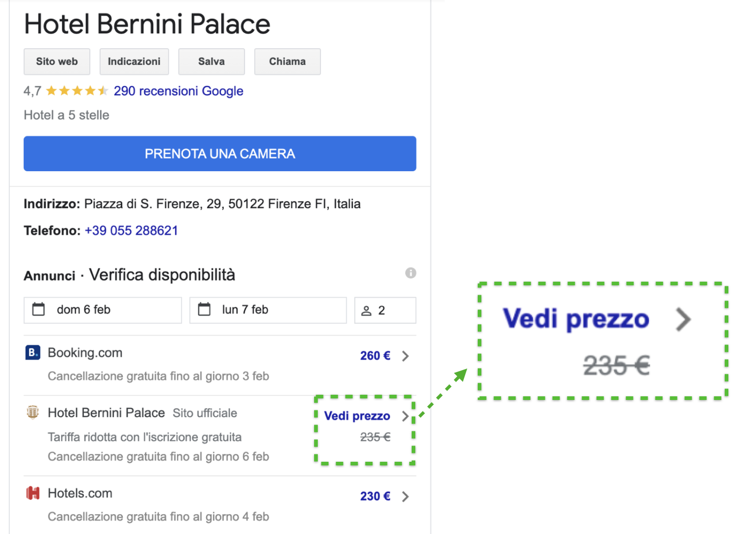Expand the Booking.com offer chevron
The height and width of the screenshot is (534, 731).
coord(405,356)
